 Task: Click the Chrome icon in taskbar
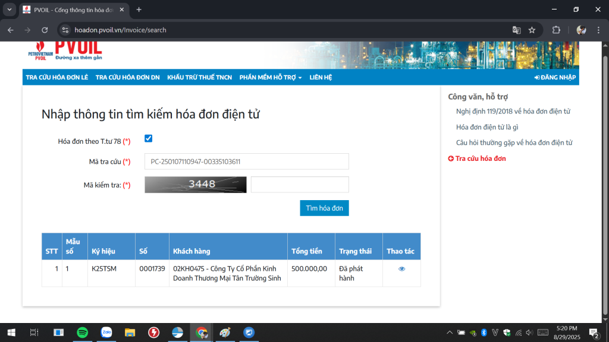coord(201,332)
